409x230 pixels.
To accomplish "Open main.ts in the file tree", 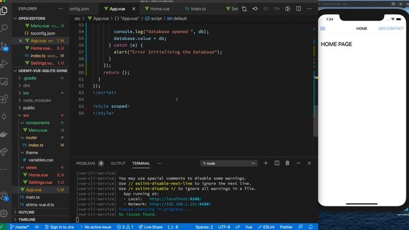I will [x=33, y=197].
